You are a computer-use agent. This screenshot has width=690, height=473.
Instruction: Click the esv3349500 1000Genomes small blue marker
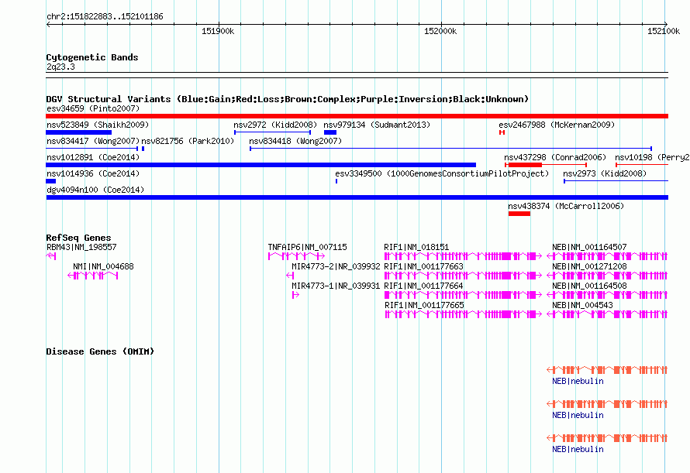tap(336, 181)
